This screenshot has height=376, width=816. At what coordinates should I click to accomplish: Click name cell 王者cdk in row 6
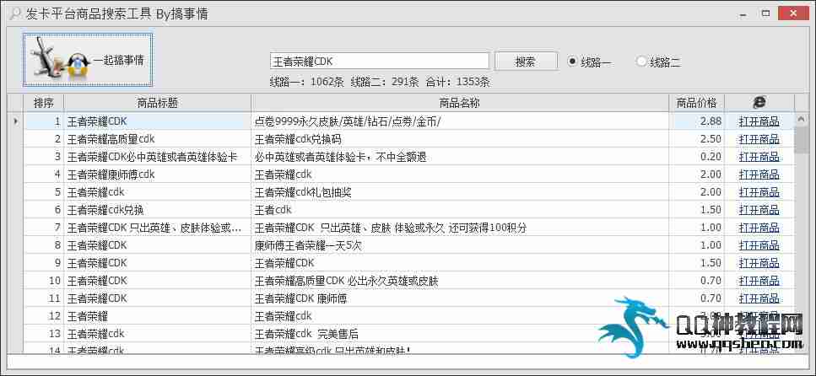[460, 210]
